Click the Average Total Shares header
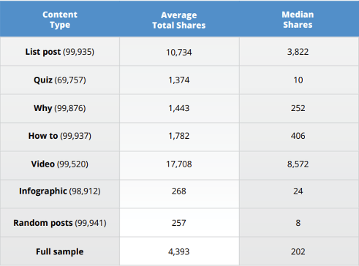 [x=179, y=20]
